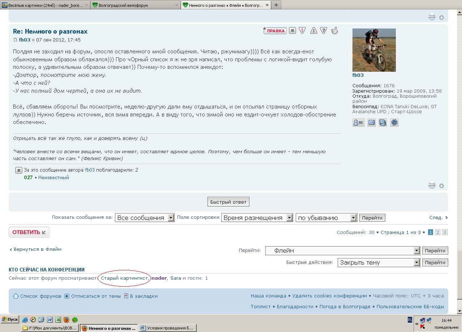
Task: Click the grey warning triangle icon on fb03's post
Action: tap(313, 31)
